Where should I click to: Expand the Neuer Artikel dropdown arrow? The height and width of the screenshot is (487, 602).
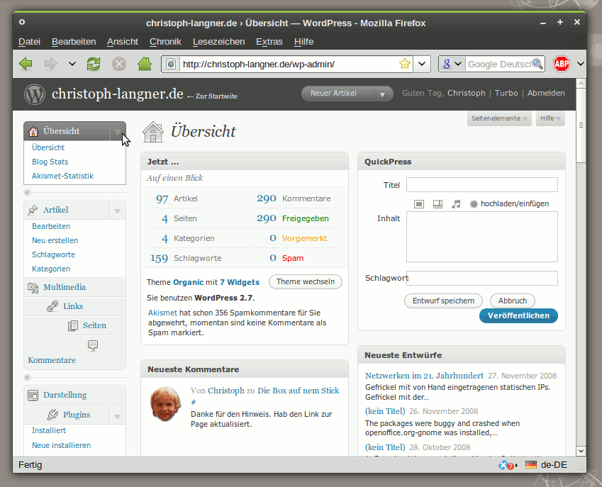pos(382,94)
